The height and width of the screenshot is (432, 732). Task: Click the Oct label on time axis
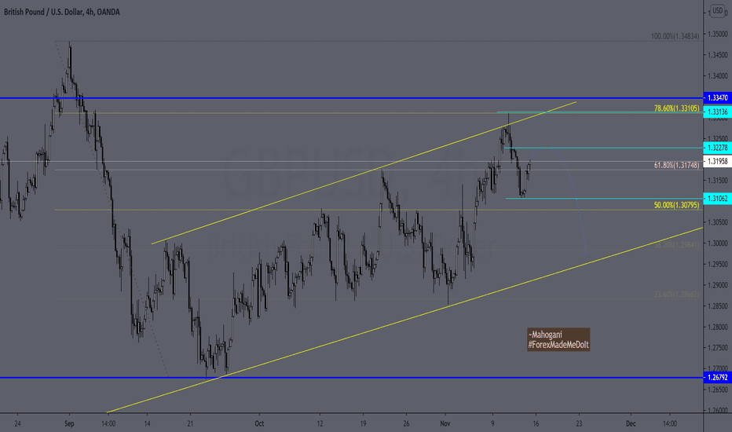(x=259, y=423)
